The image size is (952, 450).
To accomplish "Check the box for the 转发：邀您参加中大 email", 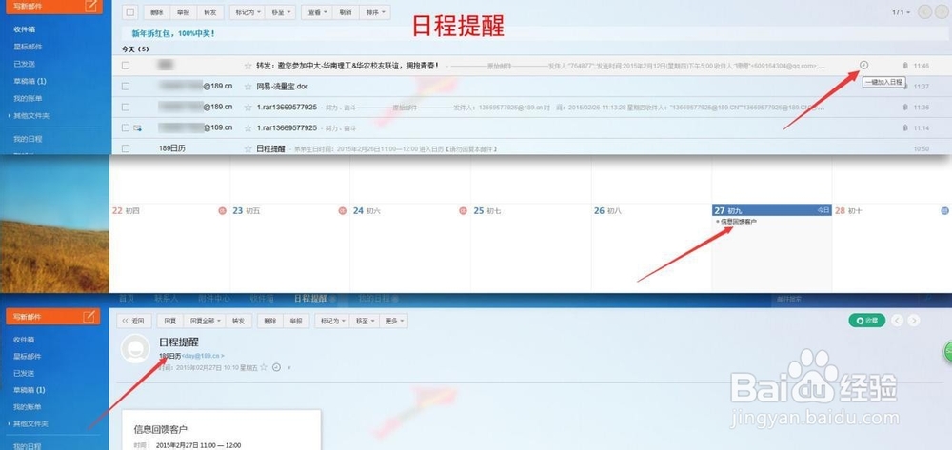I will [x=125, y=66].
